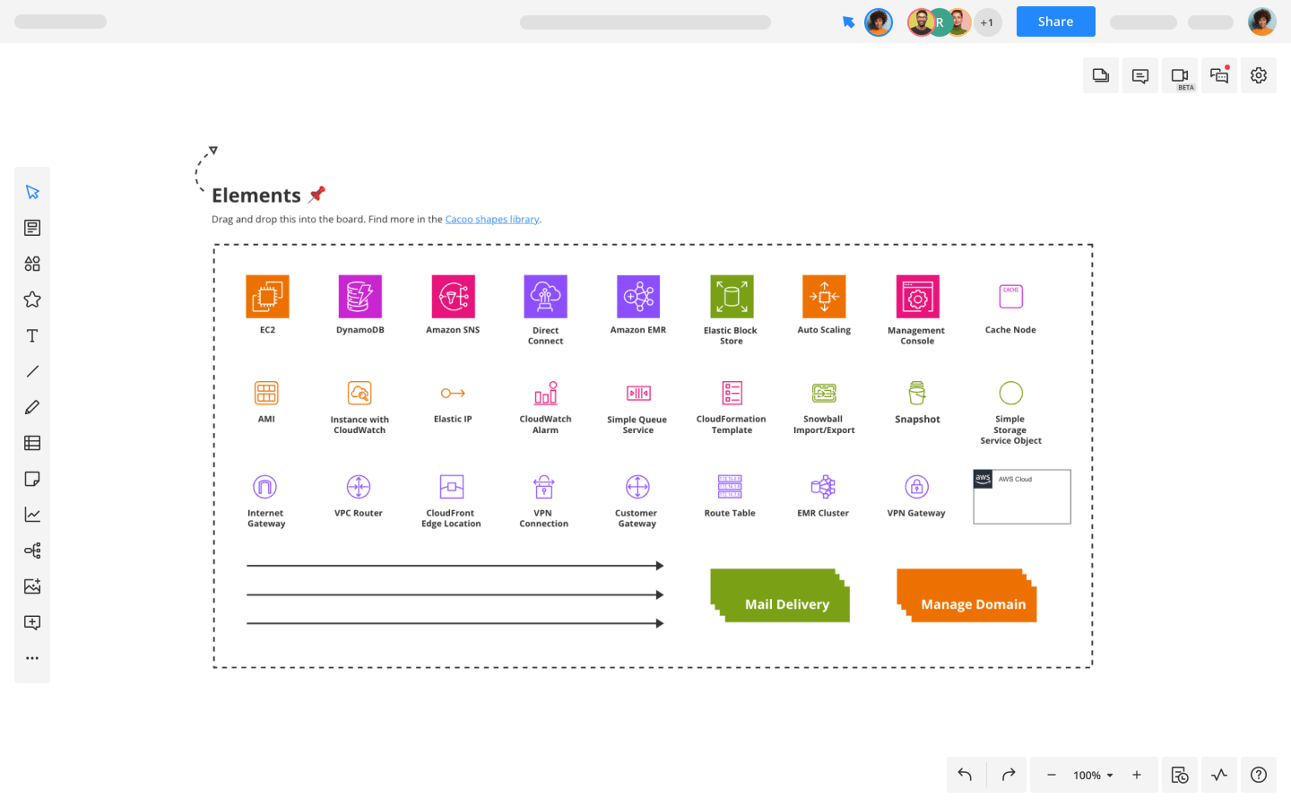Open the comments panel icon

(x=1140, y=75)
